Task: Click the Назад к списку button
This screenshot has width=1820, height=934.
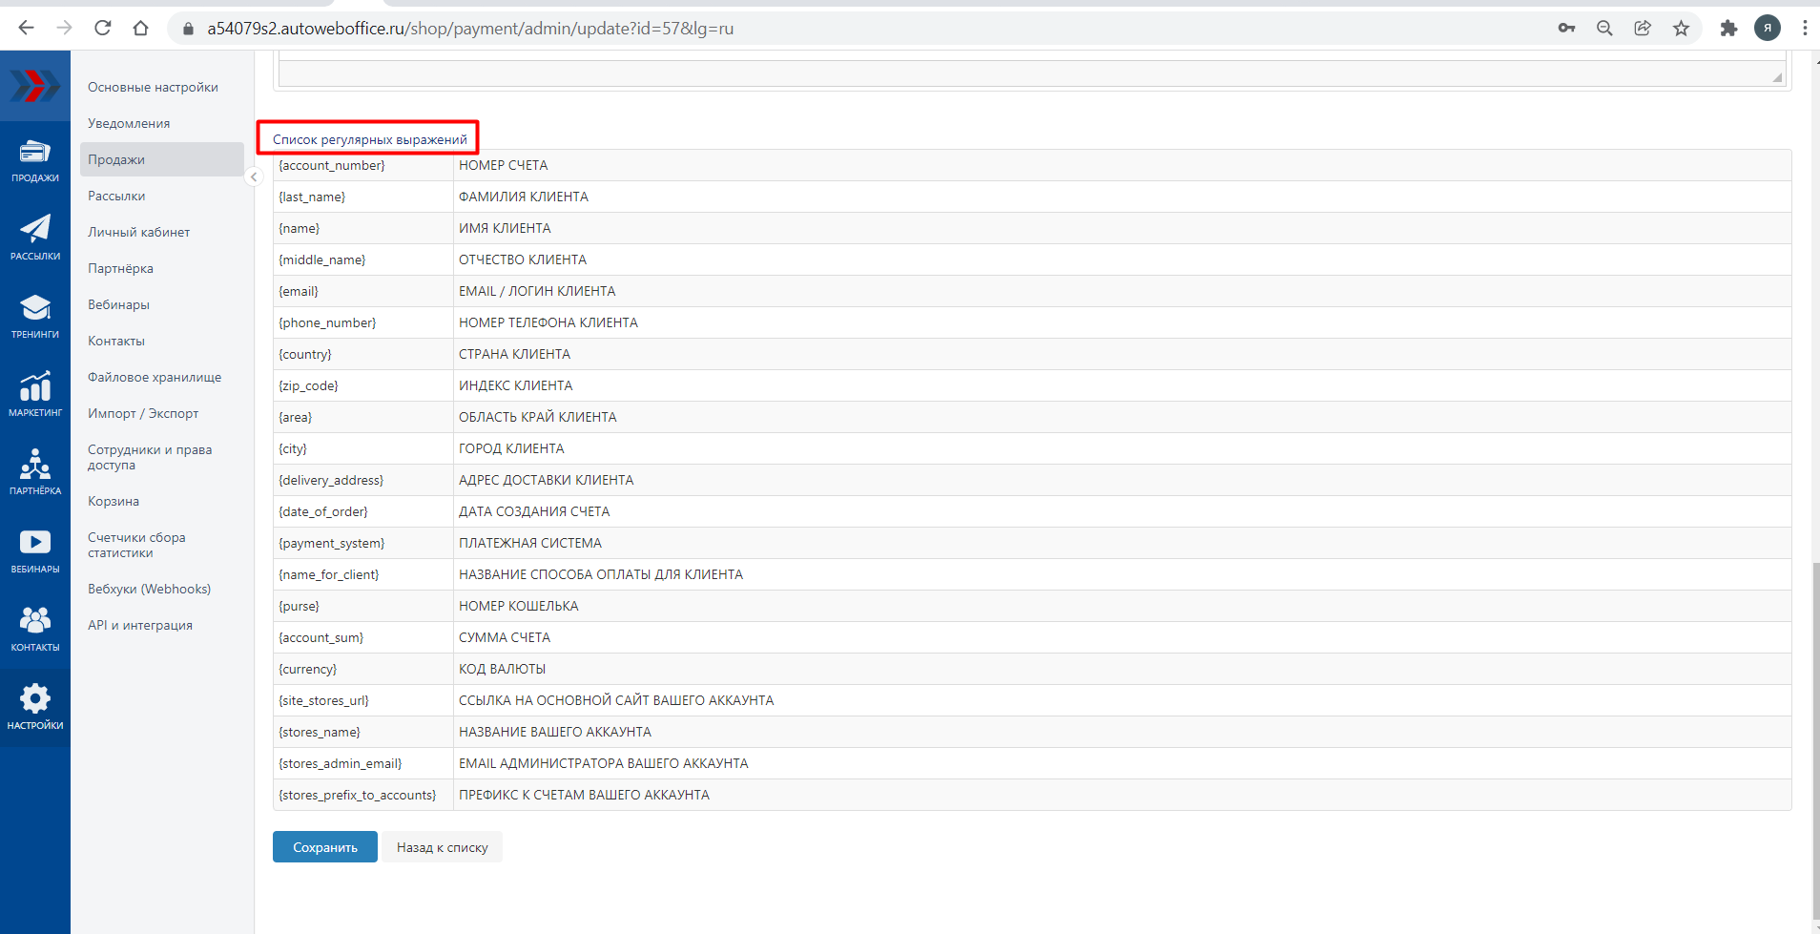Action: (x=442, y=847)
